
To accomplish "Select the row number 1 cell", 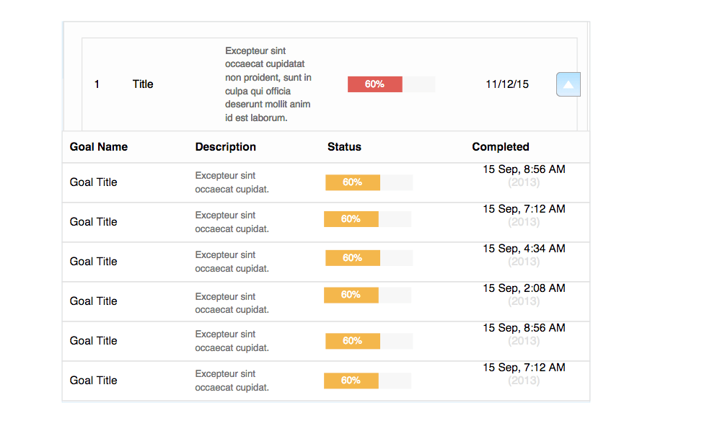I will click(97, 84).
